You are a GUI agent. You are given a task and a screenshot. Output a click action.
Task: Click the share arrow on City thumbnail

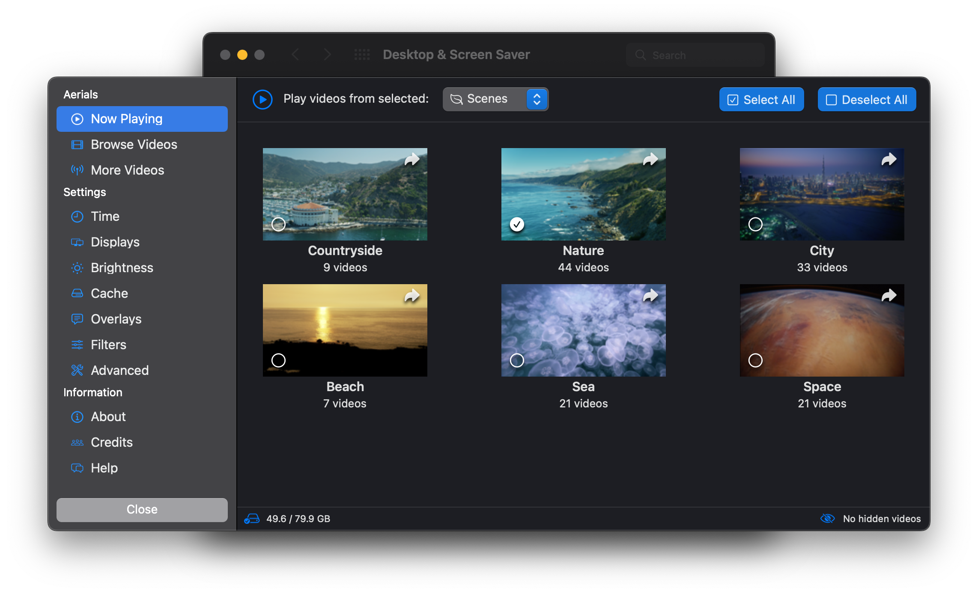[x=889, y=160]
